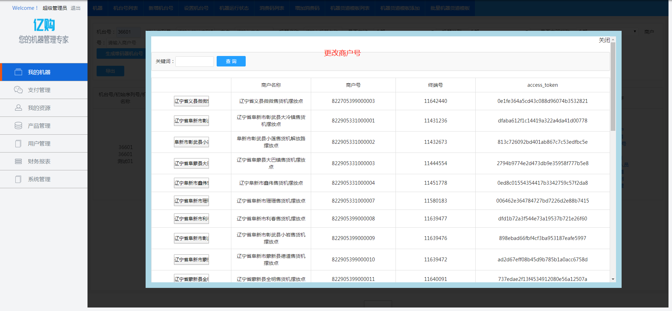Click the 我的资源 person icon
The height and width of the screenshot is (311, 672).
click(x=18, y=108)
